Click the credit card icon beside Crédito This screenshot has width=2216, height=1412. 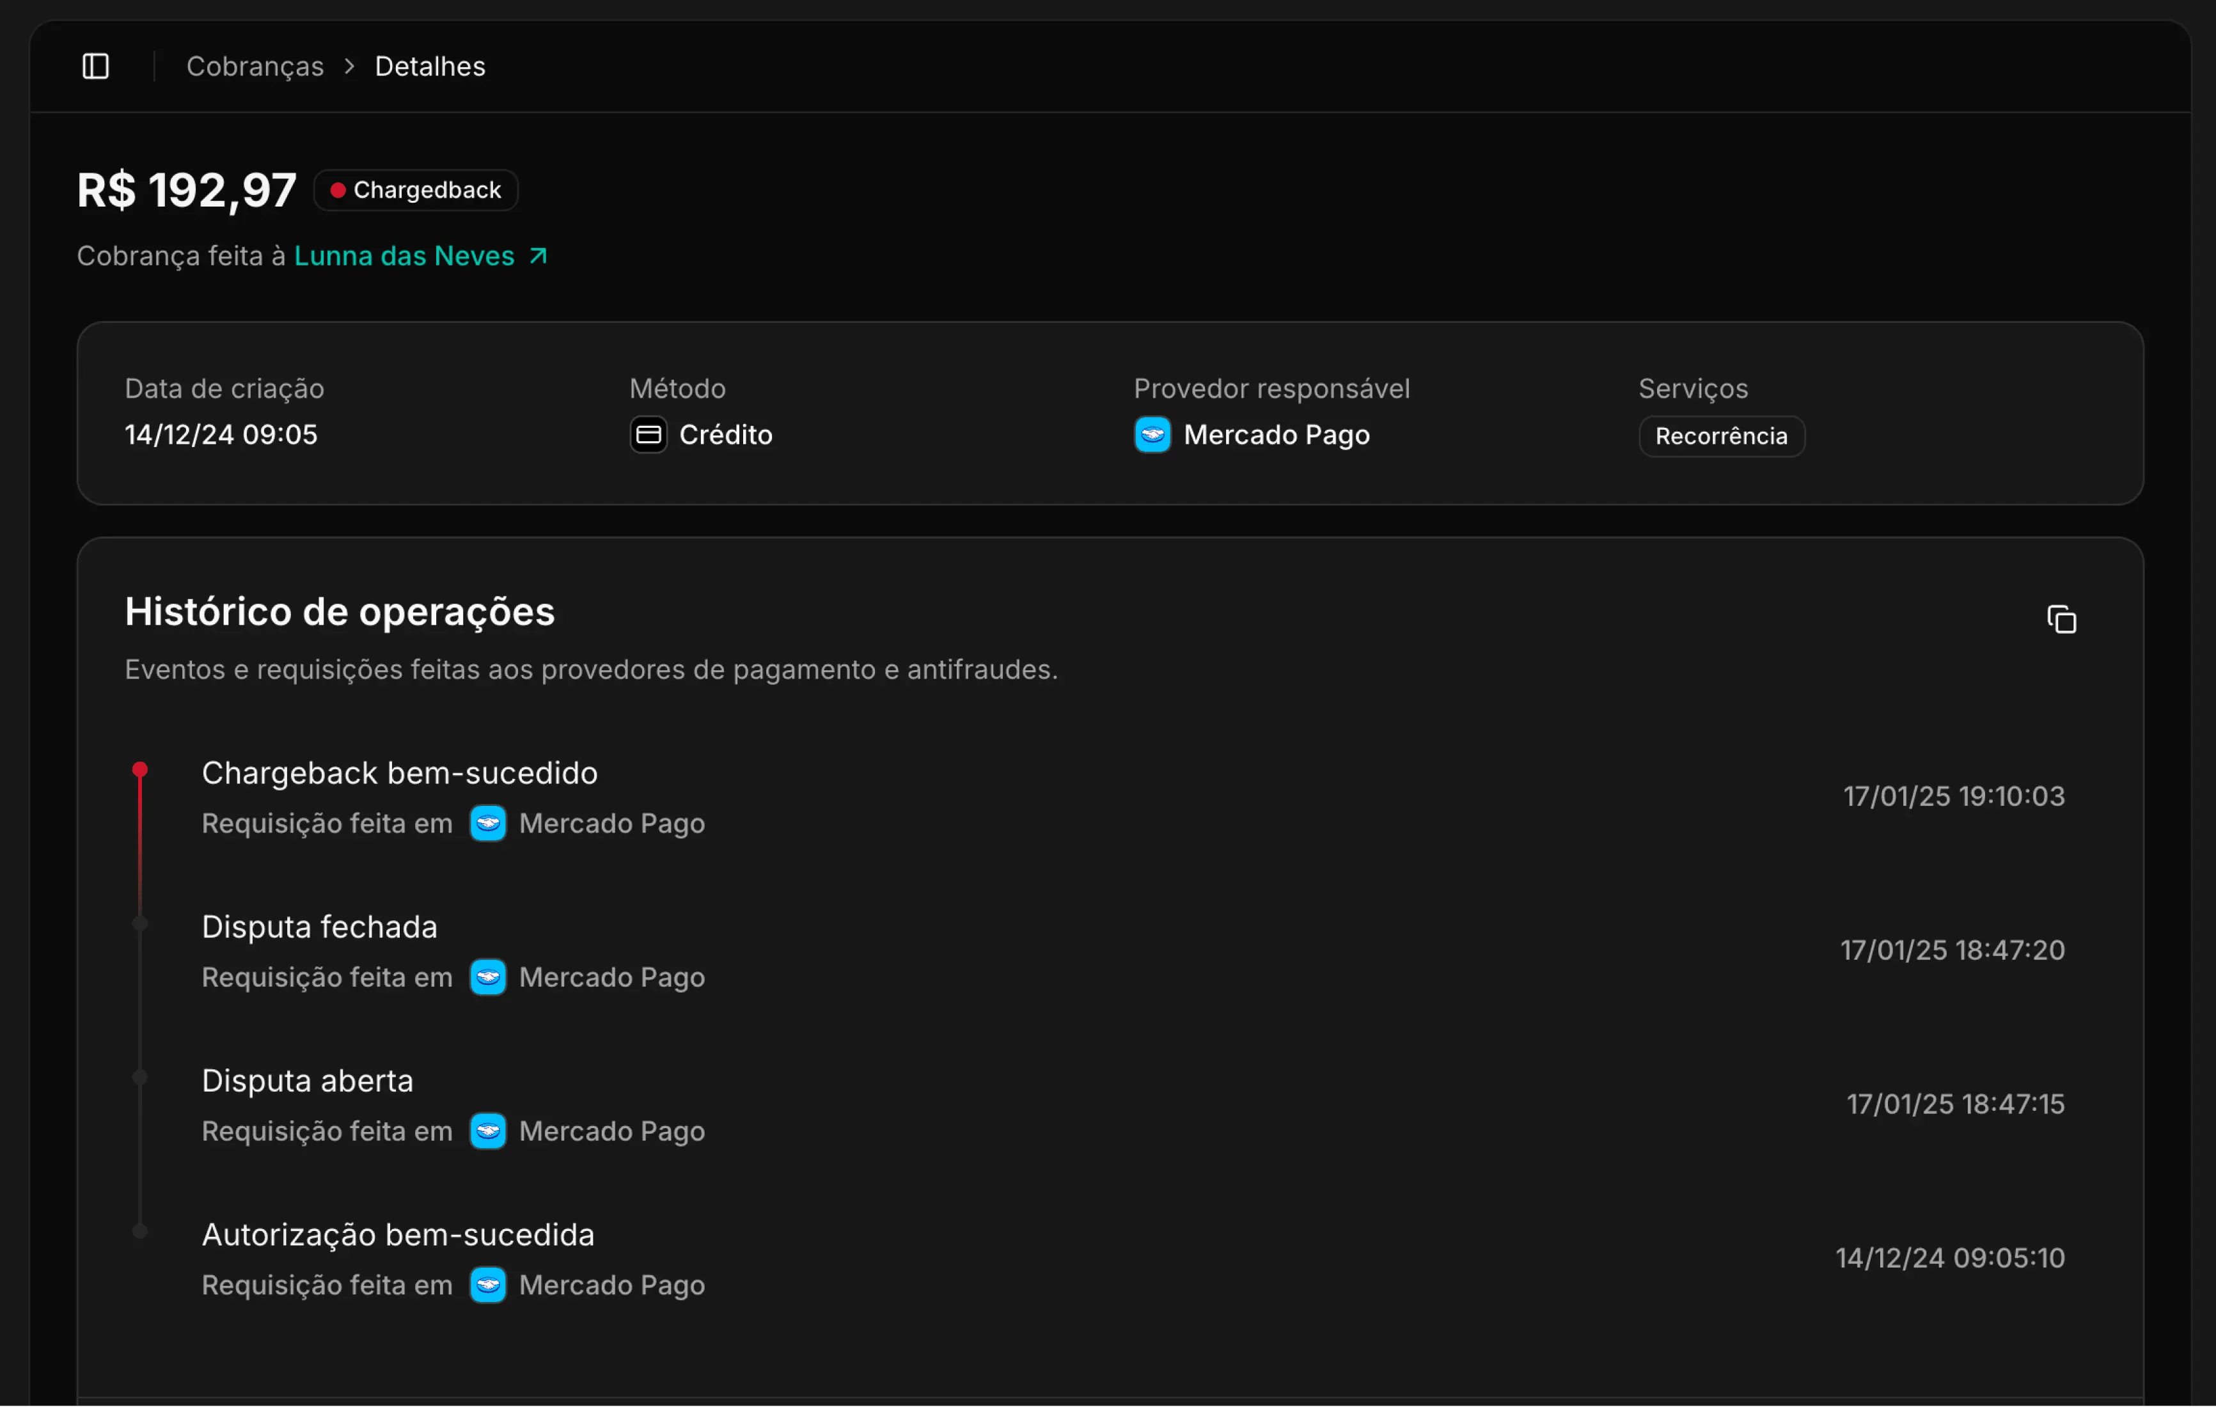click(x=648, y=434)
